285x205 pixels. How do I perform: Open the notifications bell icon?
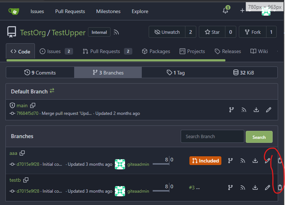click(225, 11)
